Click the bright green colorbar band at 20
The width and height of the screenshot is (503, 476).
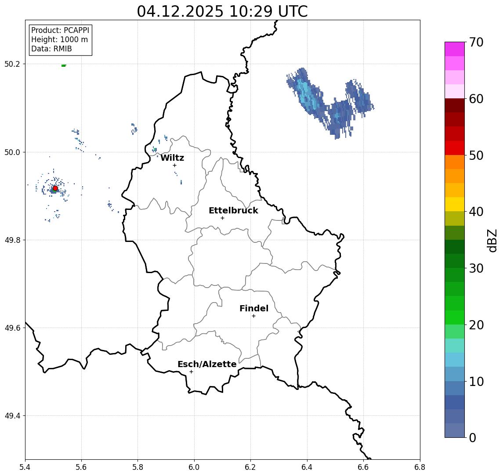[x=455, y=317]
